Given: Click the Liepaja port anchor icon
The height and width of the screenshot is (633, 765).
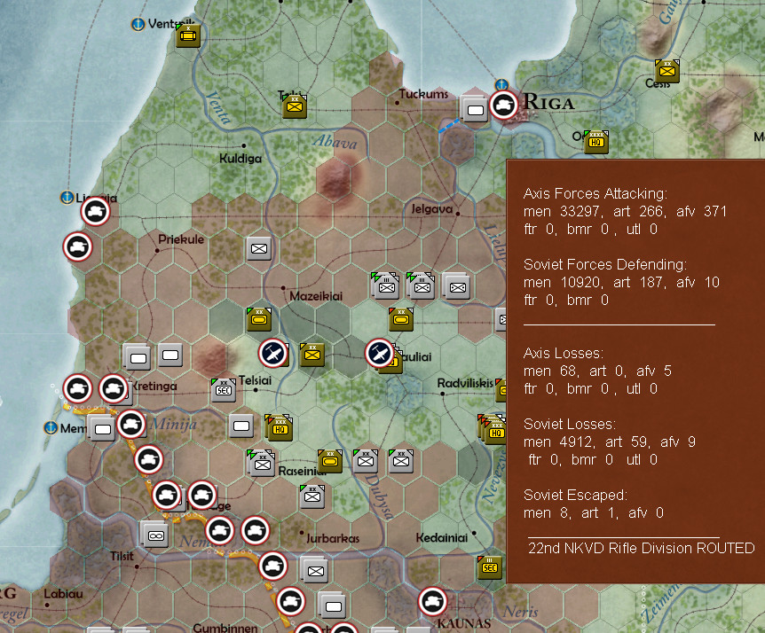Looking at the screenshot, I should click(67, 198).
